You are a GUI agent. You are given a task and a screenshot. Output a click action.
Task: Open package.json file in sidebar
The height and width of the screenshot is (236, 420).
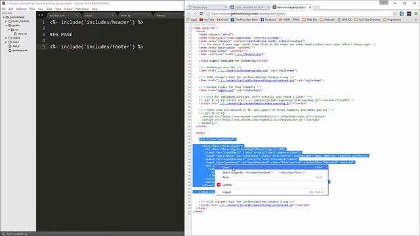(x=20, y=50)
